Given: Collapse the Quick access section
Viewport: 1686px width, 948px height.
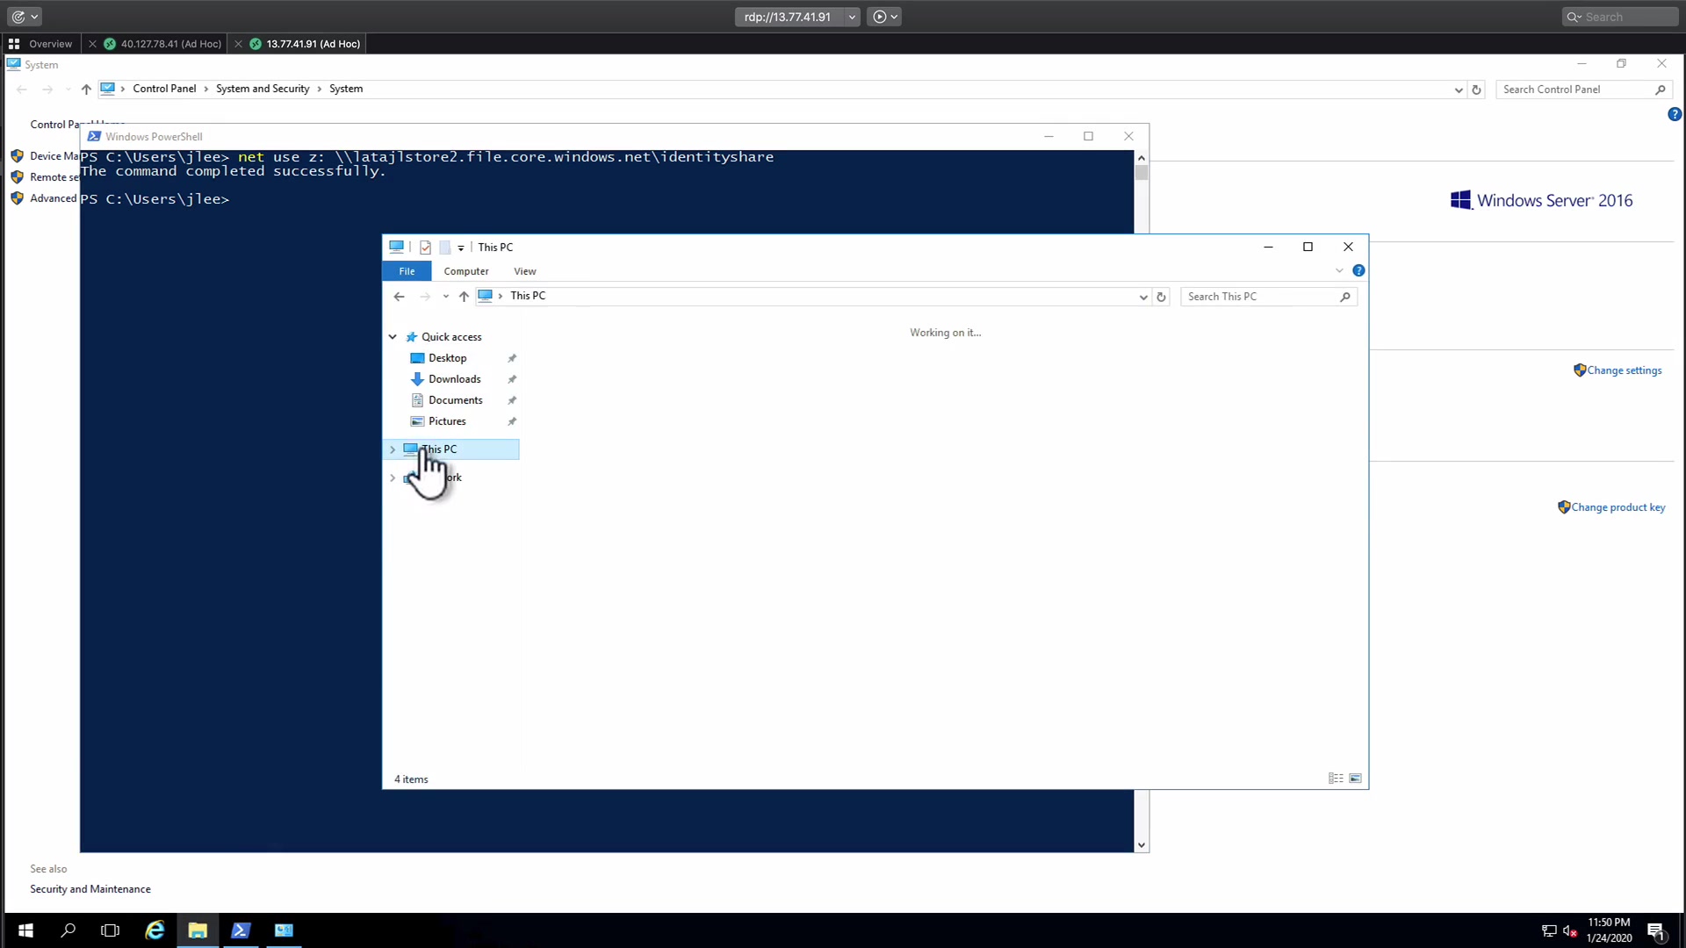Looking at the screenshot, I should tap(393, 337).
